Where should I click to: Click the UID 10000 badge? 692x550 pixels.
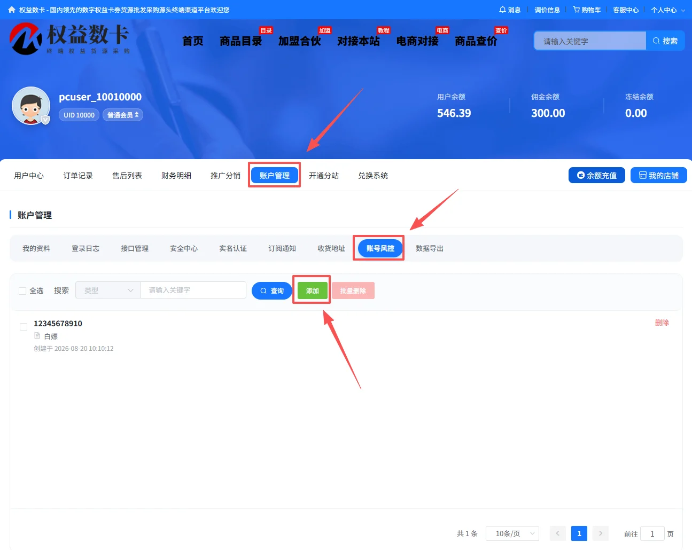tap(79, 115)
